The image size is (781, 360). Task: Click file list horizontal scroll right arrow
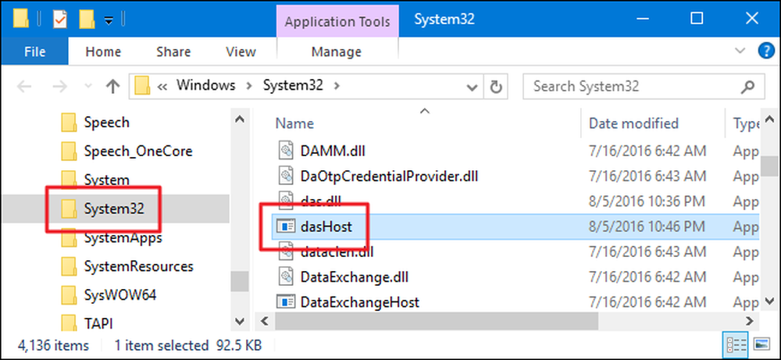(x=749, y=320)
